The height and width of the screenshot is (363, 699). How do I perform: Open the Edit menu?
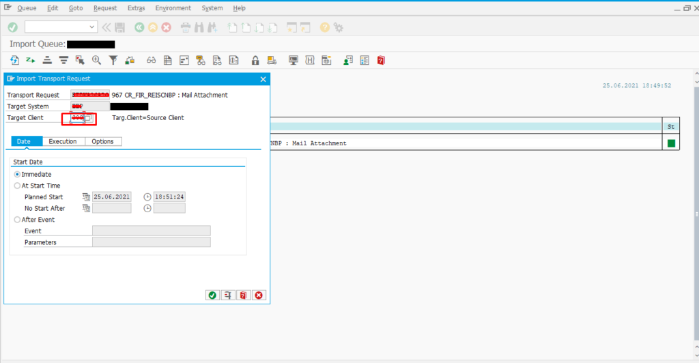click(x=53, y=8)
